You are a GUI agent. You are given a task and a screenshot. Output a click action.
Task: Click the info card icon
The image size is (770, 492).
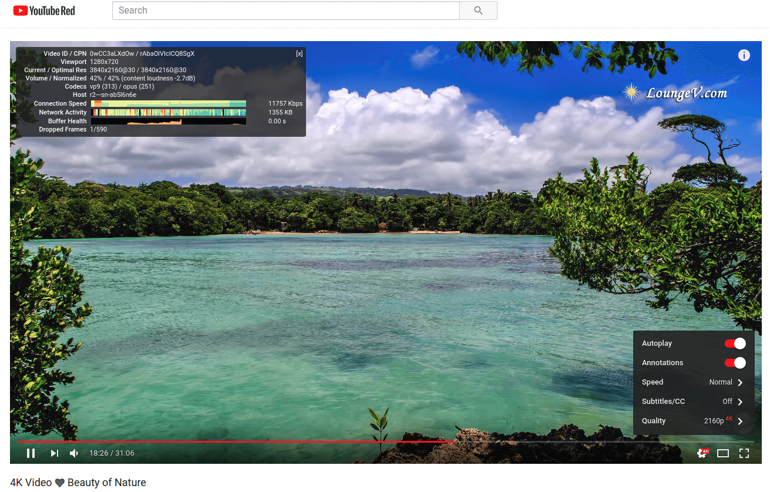(x=744, y=55)
